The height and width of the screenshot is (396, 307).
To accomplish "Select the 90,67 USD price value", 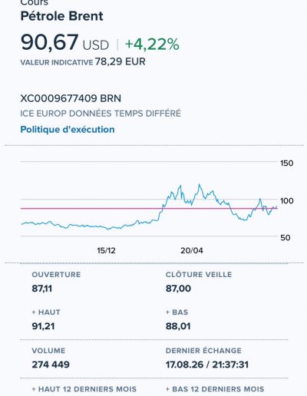I will click(x=64, y=42).
